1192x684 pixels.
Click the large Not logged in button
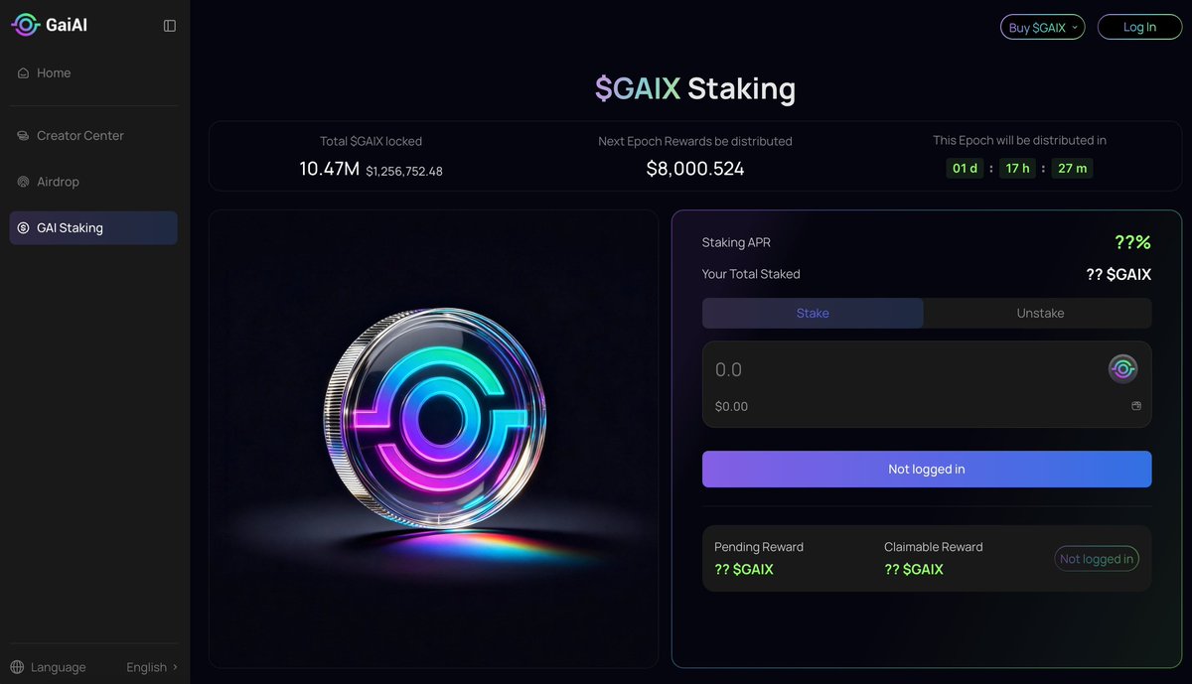926,470
